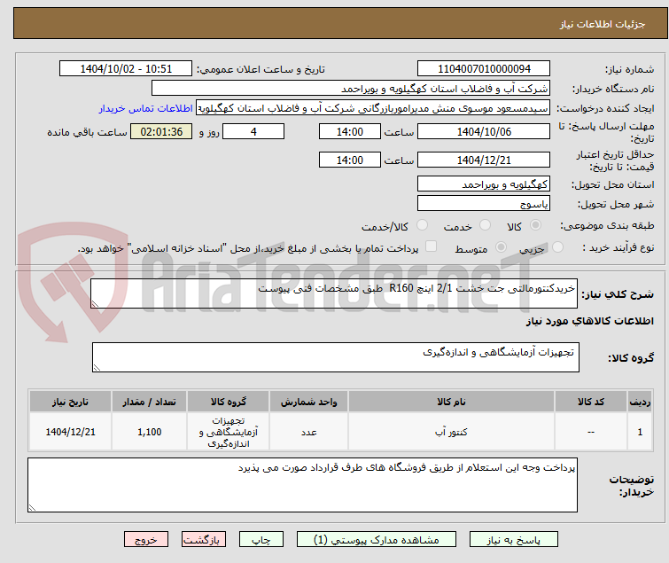This screenshot has height=563, width=669.
Task: Click the پاسخ به نیاز button
Action: [x=514, y=540]
